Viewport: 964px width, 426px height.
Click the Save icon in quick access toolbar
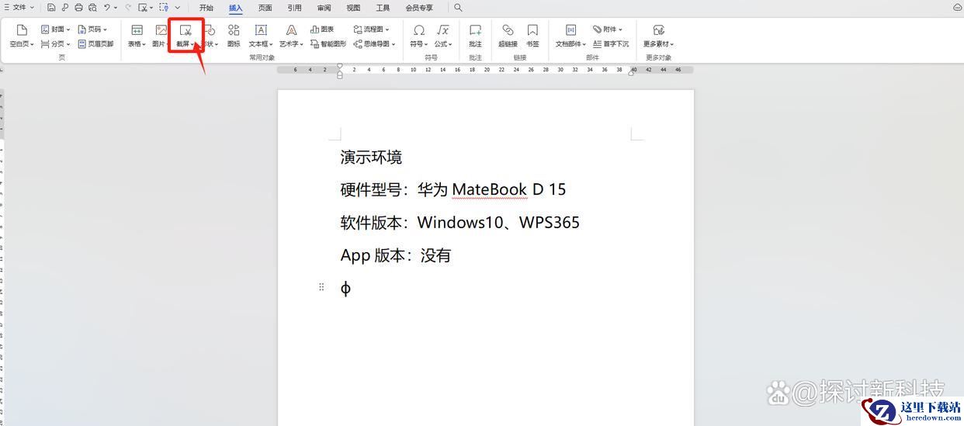51,8
